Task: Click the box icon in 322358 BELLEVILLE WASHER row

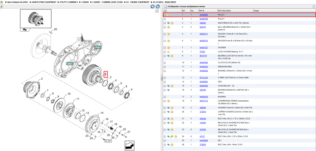Action: (x=172, y=130)
